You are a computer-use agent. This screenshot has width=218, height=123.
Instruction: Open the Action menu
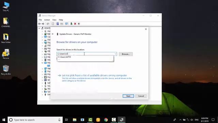pos(47,20)
